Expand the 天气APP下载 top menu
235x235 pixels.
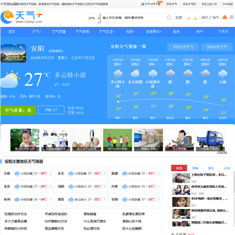(152, 4)
